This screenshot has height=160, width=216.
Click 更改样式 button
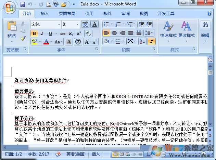[187, 31]
